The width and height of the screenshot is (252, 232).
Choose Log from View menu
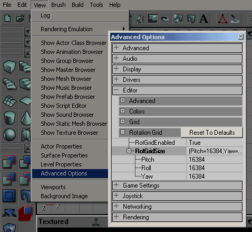(80, 16)
